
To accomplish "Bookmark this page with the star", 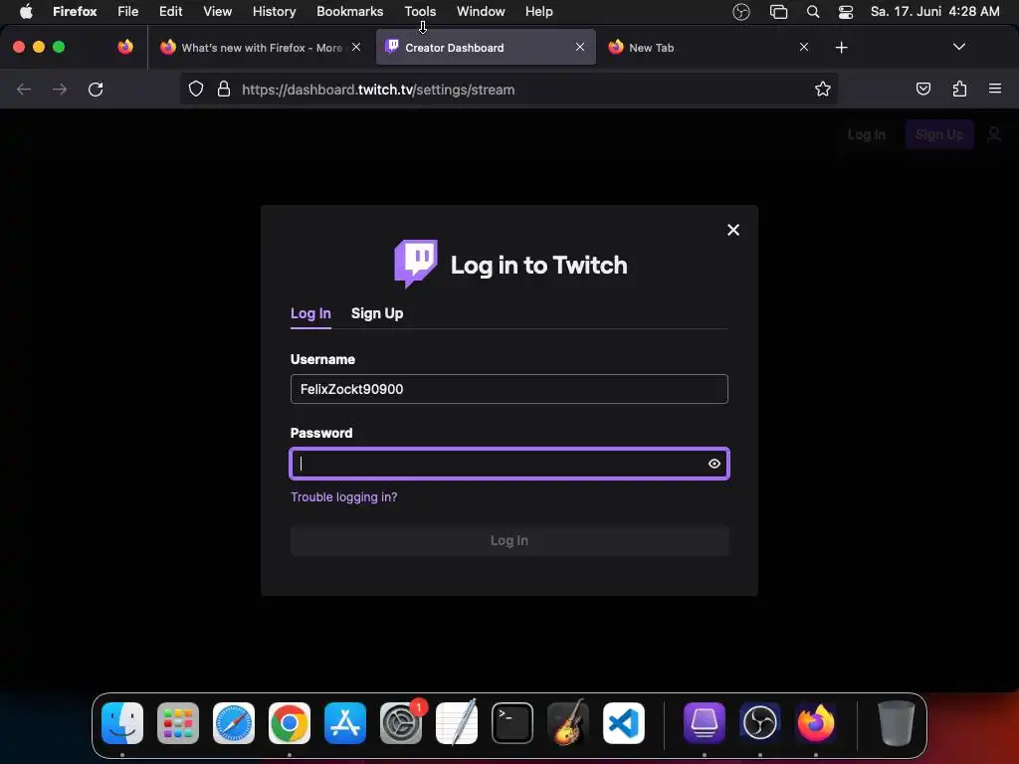I will click(823, 89).
